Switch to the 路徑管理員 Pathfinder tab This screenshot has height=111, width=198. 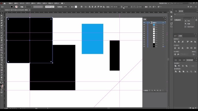(x=190, y=60)
